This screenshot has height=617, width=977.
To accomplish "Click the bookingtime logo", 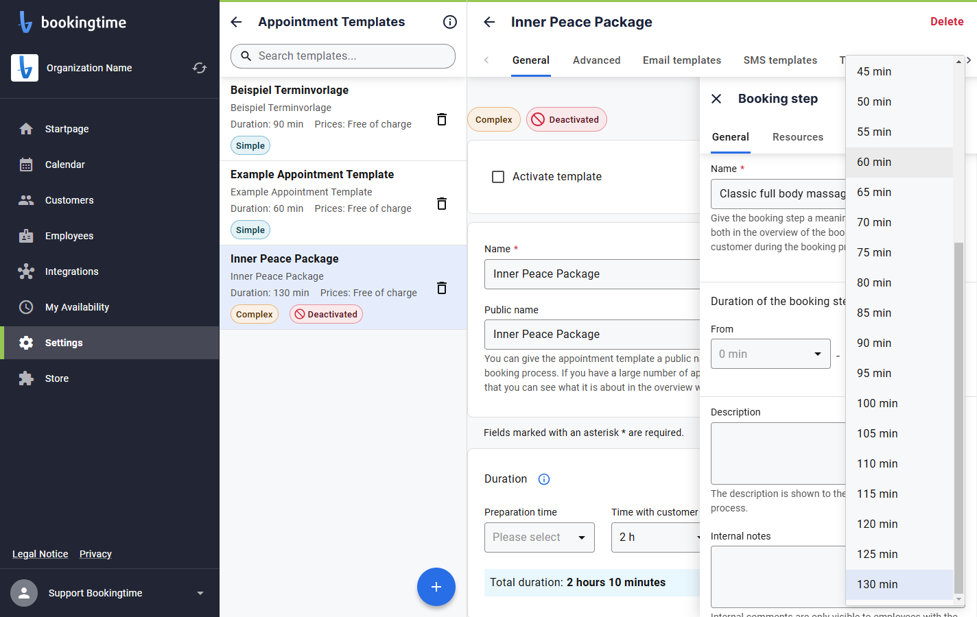I will (73, 22).
